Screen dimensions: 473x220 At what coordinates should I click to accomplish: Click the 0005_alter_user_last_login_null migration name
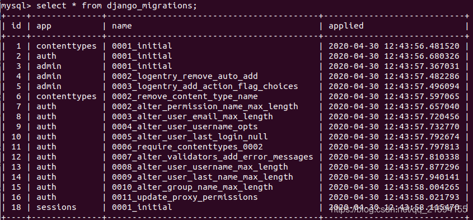click(x=190, y=137)
